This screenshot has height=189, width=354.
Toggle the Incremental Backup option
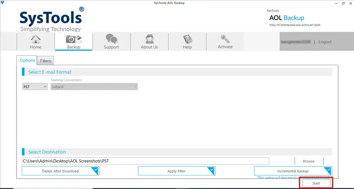293,171
